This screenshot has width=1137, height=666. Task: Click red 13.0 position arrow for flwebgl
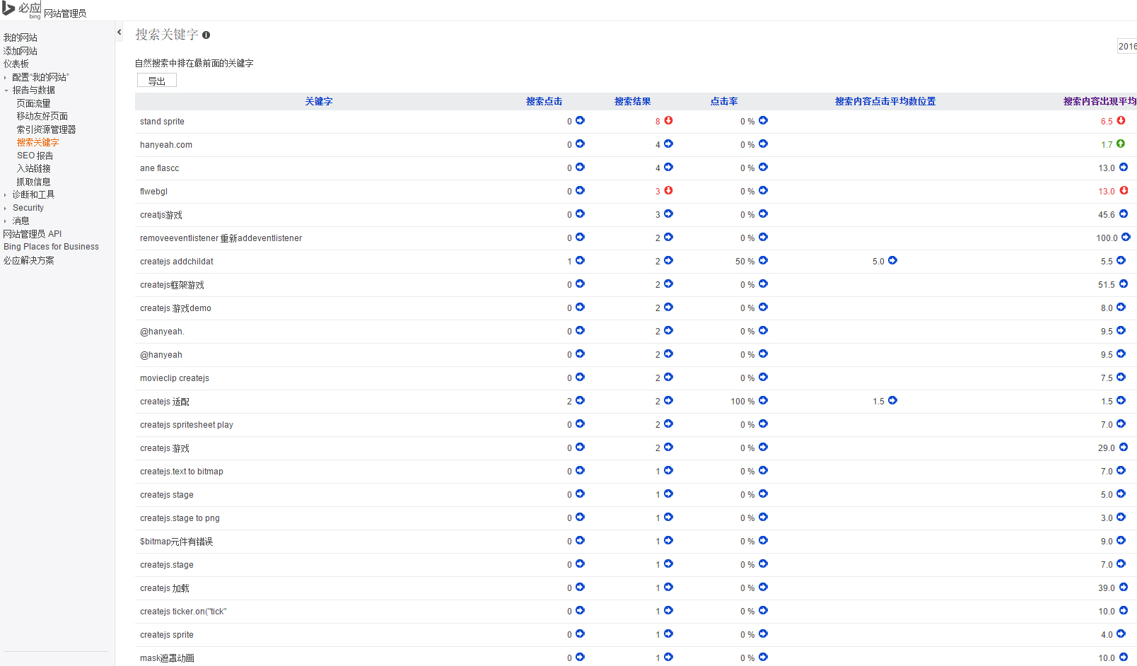[x=1124, y=191]
